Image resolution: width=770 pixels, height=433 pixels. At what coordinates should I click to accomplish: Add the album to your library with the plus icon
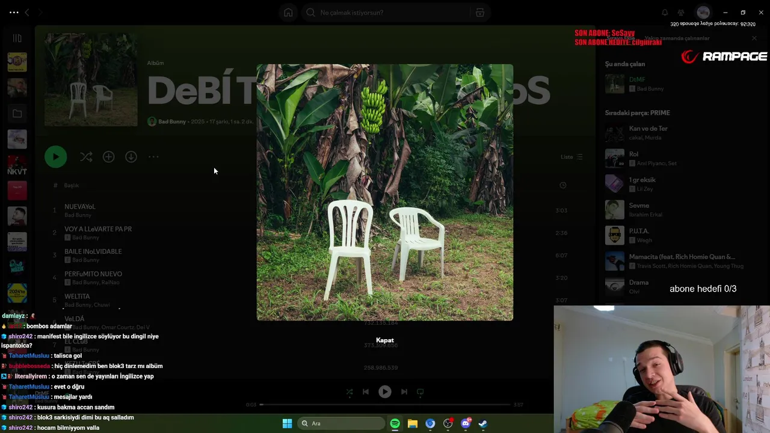[x=108, y=157]
